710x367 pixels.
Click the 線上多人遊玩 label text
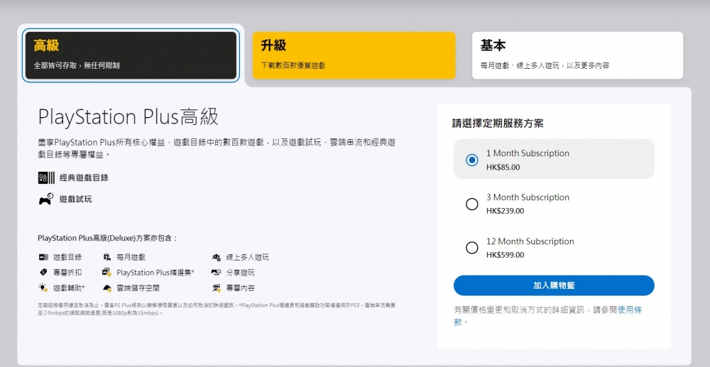[x=247, y=258]
